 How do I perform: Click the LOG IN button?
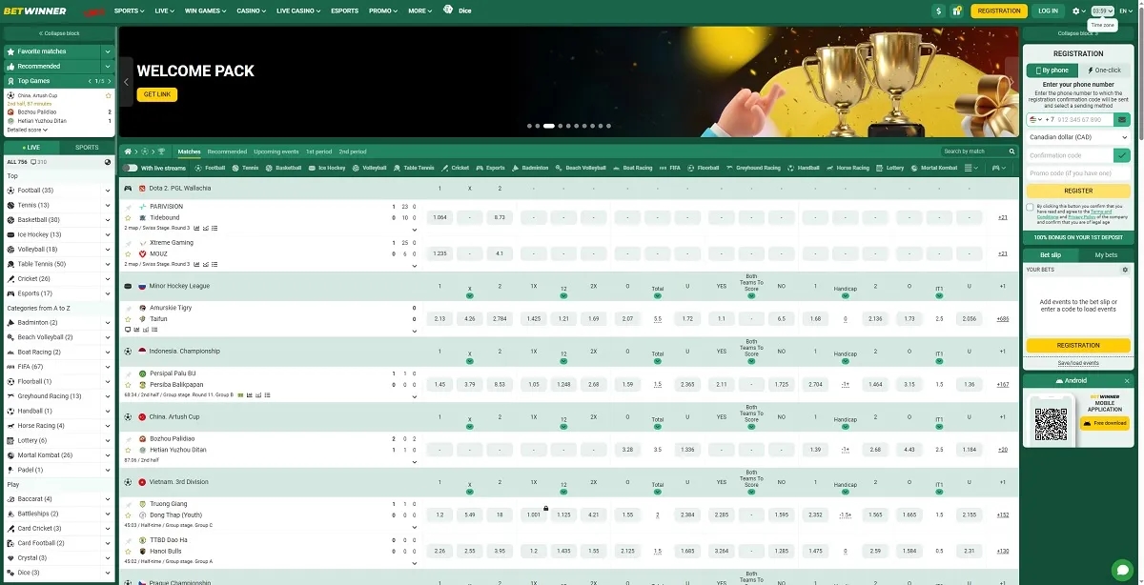pos(1048,10)
